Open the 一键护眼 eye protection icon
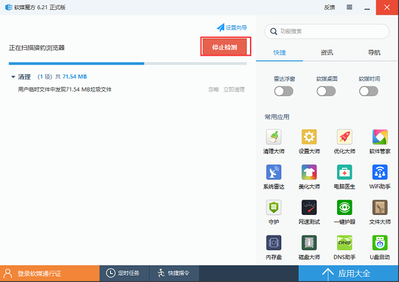The image size is (399, 282). pos(344,208)
